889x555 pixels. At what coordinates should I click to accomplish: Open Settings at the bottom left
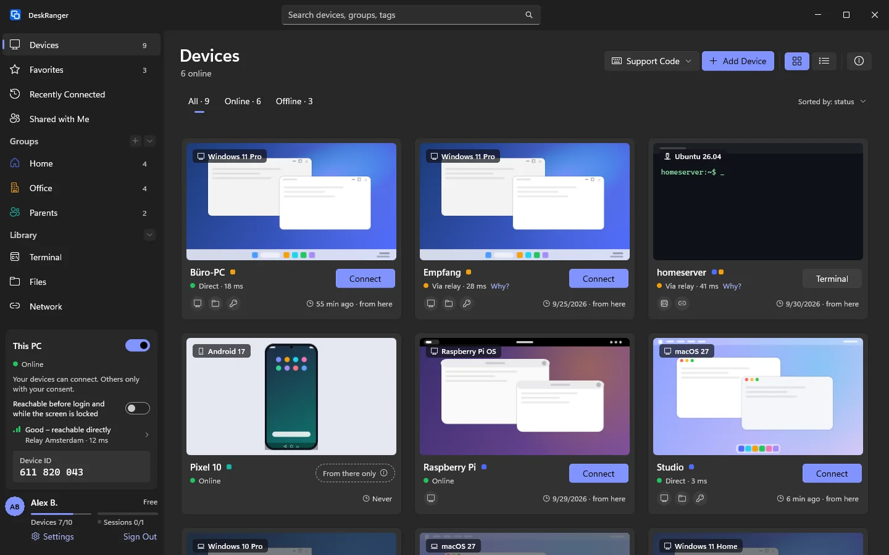(x=52, y=536)
